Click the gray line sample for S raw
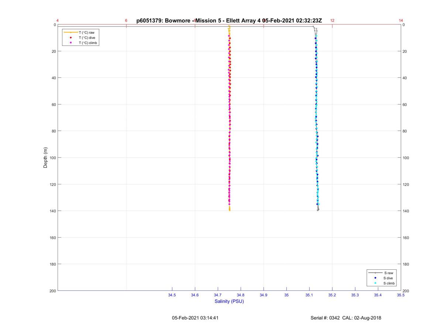443x327 pixels. (375, 273)
